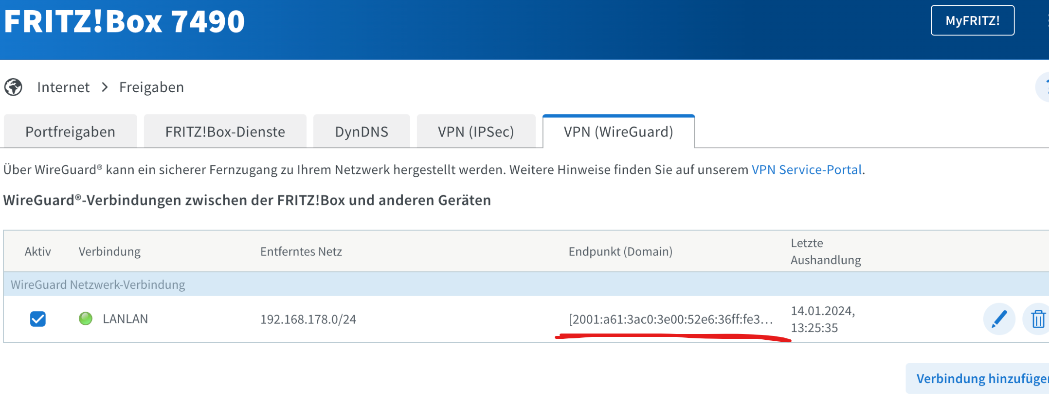The image size is (1049, 401).
Task: Edit the LANLAN connection with pencil icon
Action: (999, 319)
